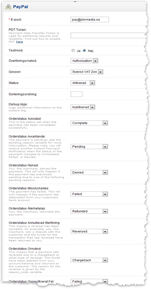Click the Sorteringsordning input box
Image resolution: width=151 pixels, height=289 pixels.
[x=77, y=94]
